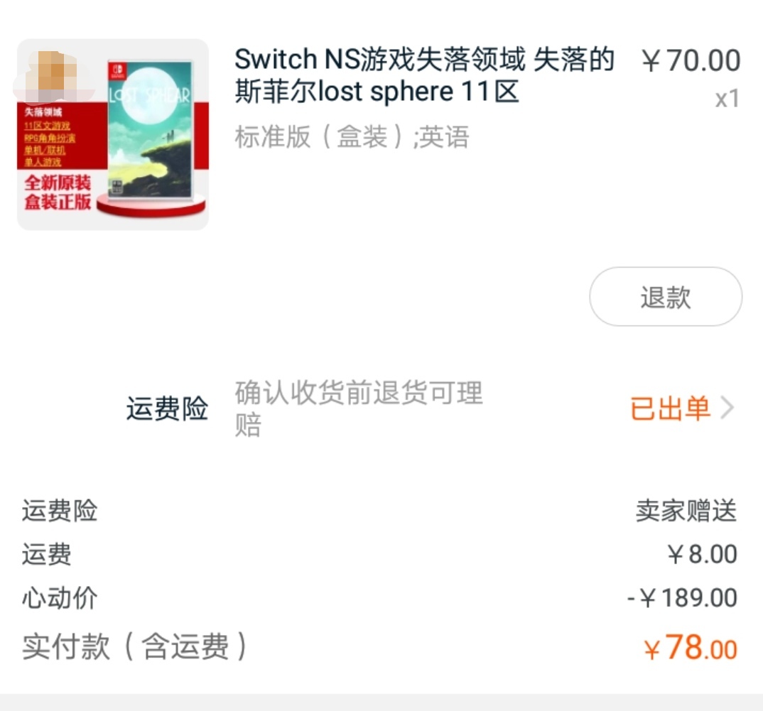Tap the 运费 ¥8.00 shipping amount
763x711 pixels.
pyautogui.click(x=702, y=554)
